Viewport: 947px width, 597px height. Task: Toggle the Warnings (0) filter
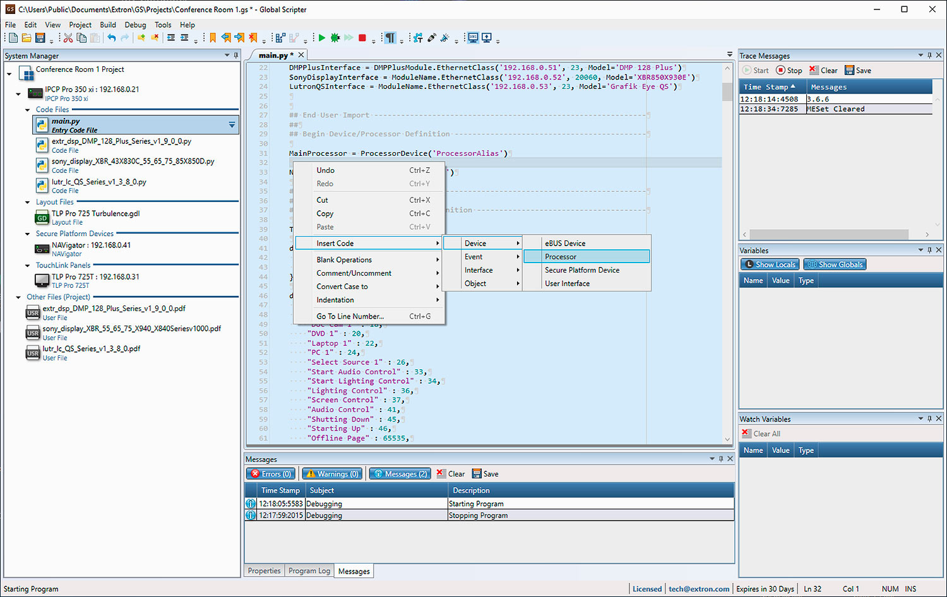point(332,474)
